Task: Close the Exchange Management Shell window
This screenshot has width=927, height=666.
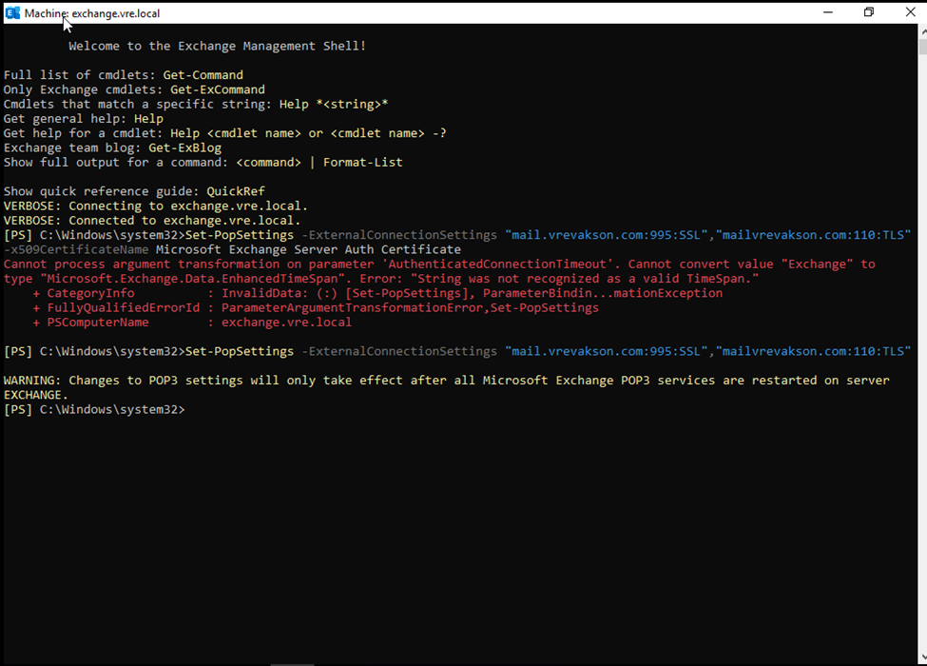Action: click(x=910, y=12)
